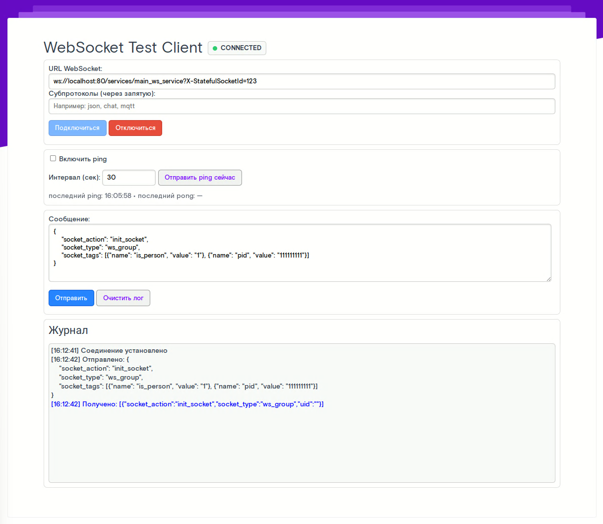Click the Журнал section heading
The height and width of the screenshot is (524, 603).
click(x=68, y=330)
